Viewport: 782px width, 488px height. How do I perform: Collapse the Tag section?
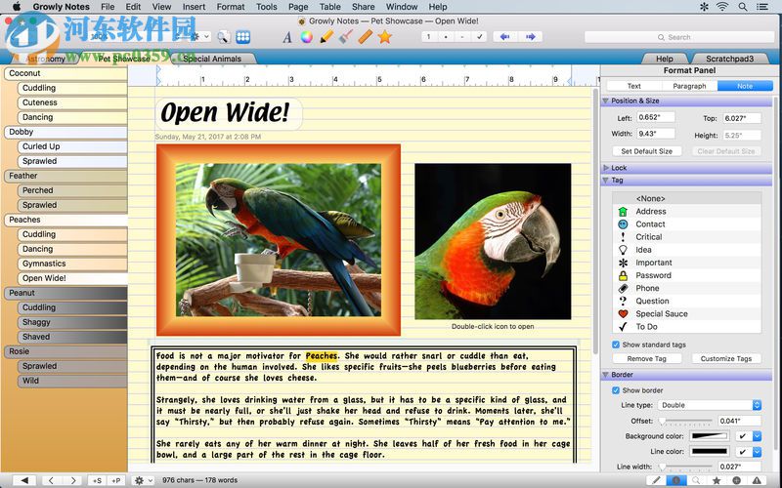pos(605,181)
